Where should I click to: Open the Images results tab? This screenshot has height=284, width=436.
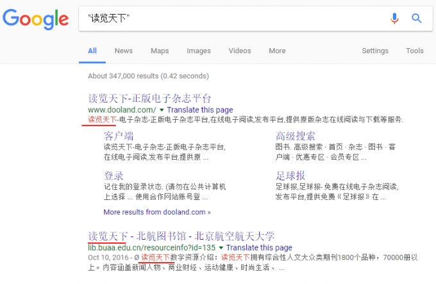199,51
